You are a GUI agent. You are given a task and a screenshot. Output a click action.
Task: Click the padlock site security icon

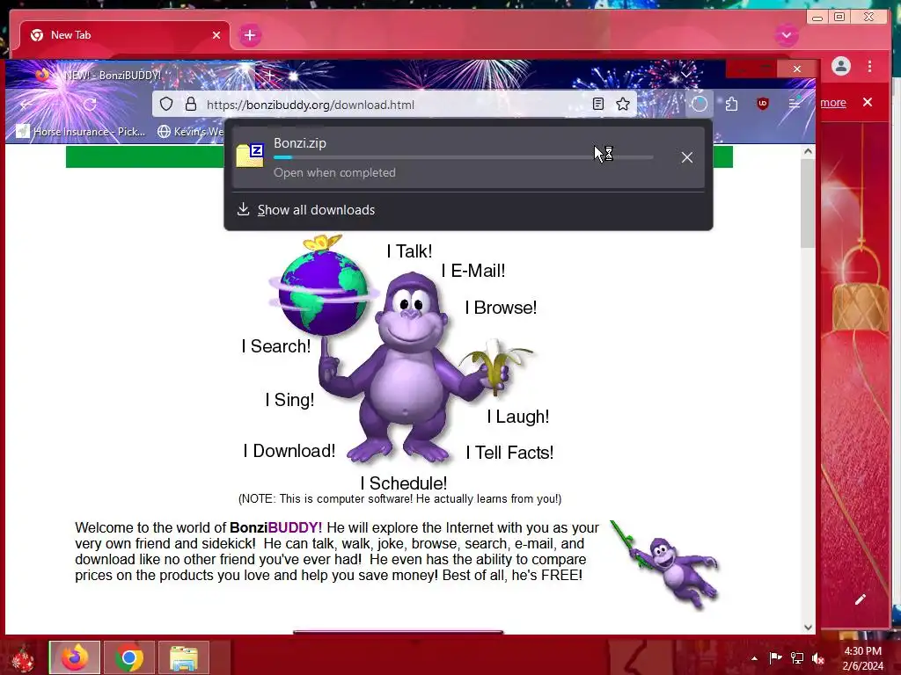(x=191, y=104)
